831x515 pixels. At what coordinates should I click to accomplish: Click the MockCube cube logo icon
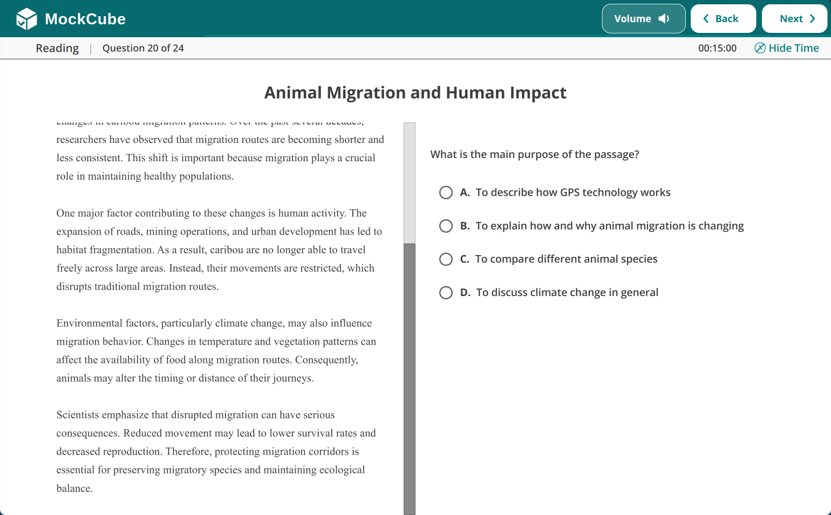(x=26, y=19)
